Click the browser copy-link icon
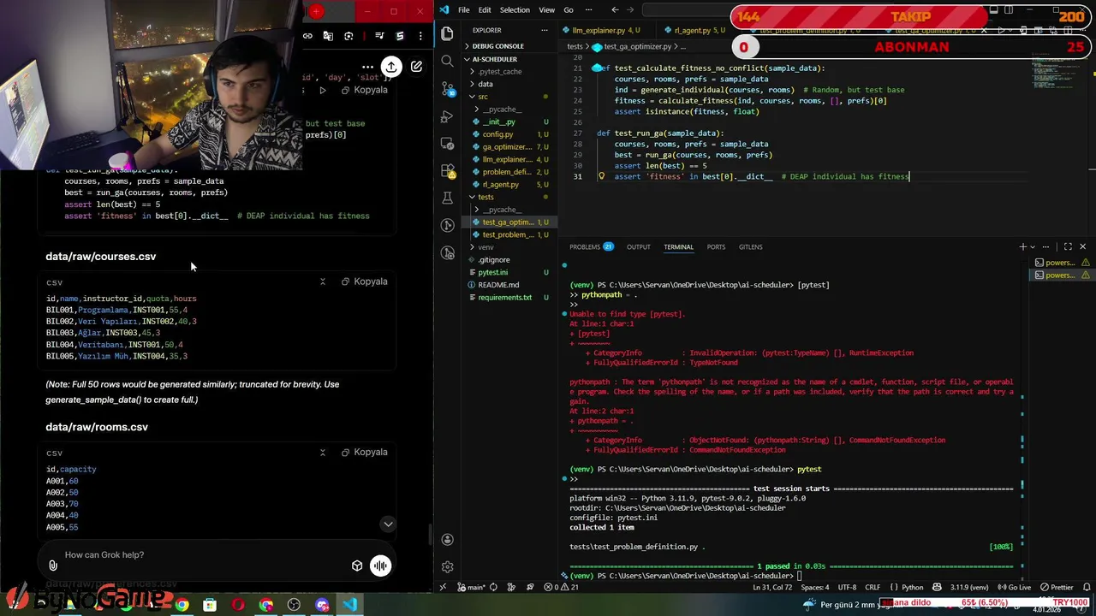Image resolution: width=1096 pixels, height=616 pixels. 307,36
